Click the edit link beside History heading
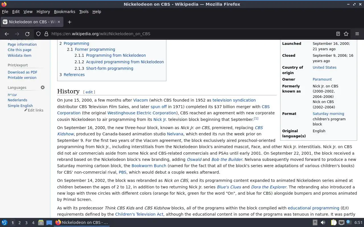 click(x=89, y=92)
